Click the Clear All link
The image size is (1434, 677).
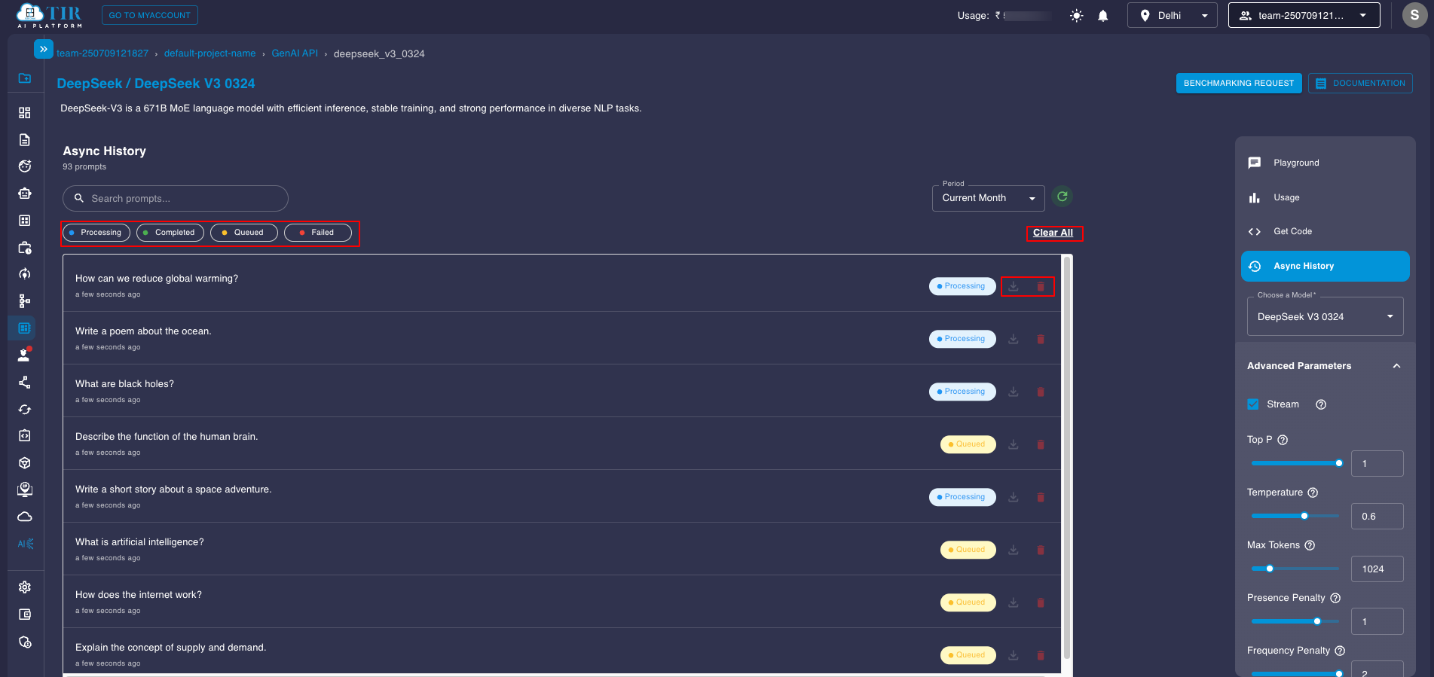[1053, 233]
